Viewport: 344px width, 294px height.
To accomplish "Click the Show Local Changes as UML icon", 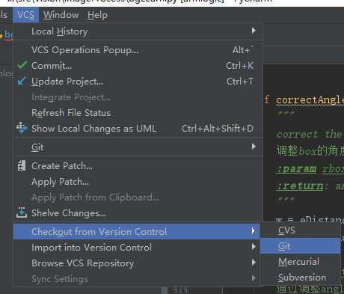I will coord(22,128).
